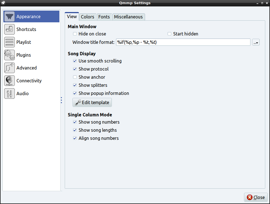This screenshot has height=204, width=270.
Task: Uncheck Show popup information
Action: pyautogui.click(x=75, y=93)
